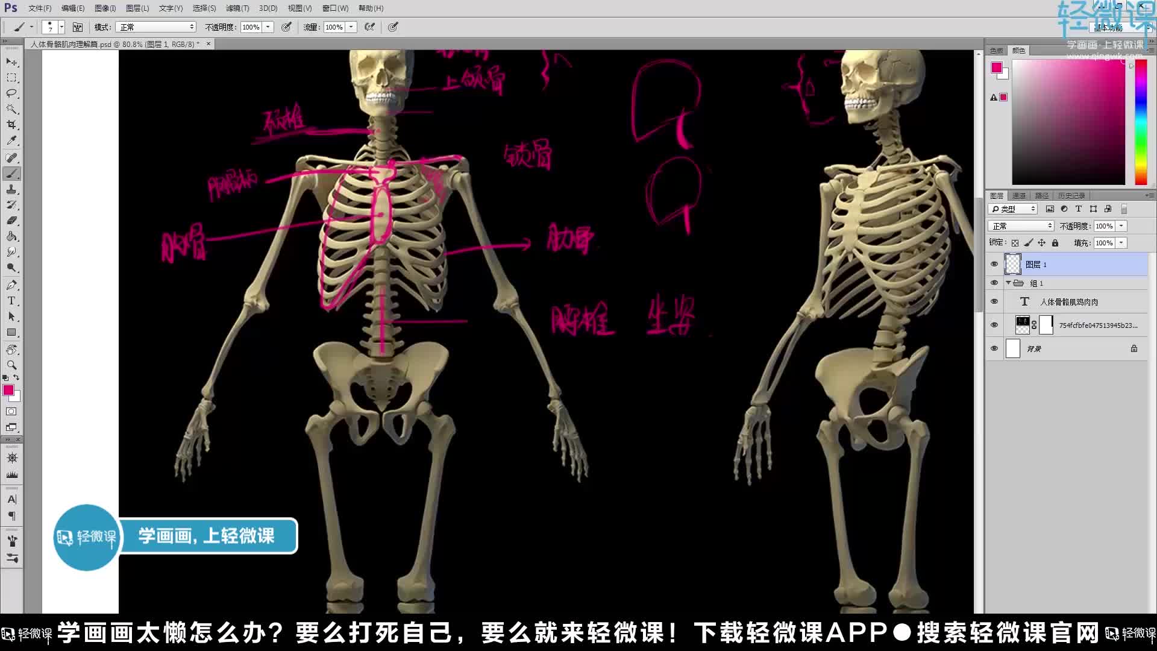
Task: Select the Eraser tool
Action: (x=11, y=221)
